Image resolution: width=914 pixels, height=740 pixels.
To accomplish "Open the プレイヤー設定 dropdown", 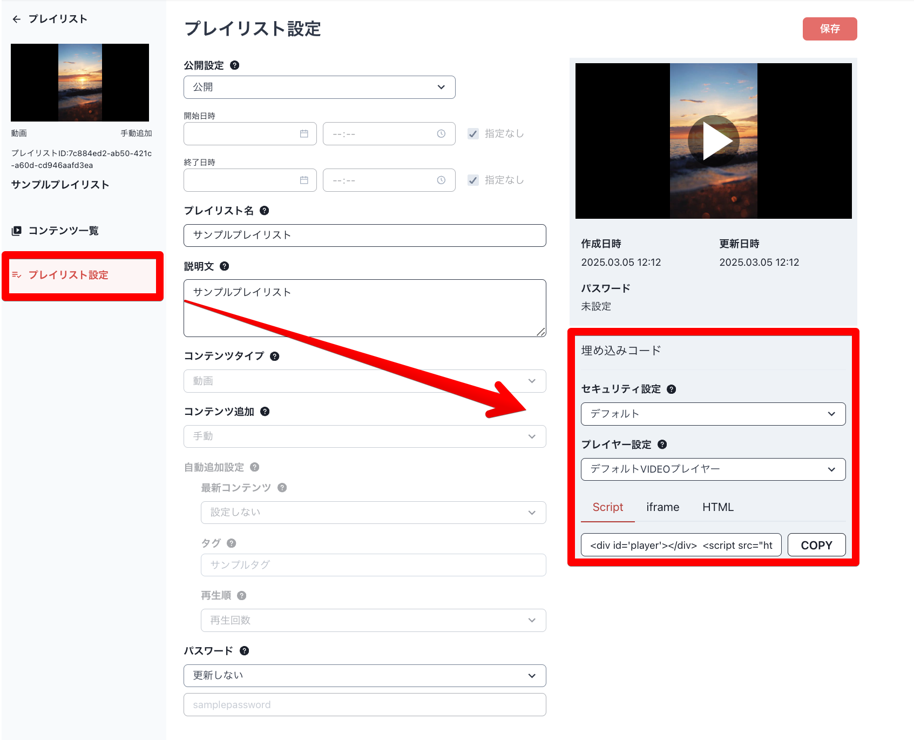I will [x=713, y=469].
